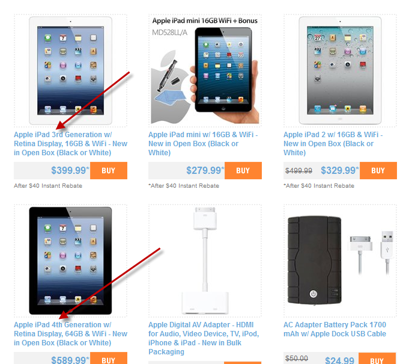Buy the iPad mini at $279.99
Image resolution: width=409 pixels, height=364 pixels.
click(243, 170)
